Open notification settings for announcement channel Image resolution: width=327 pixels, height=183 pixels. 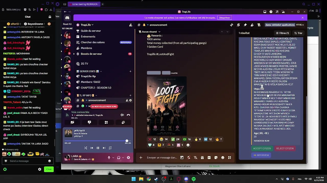(x=238, y=25)
